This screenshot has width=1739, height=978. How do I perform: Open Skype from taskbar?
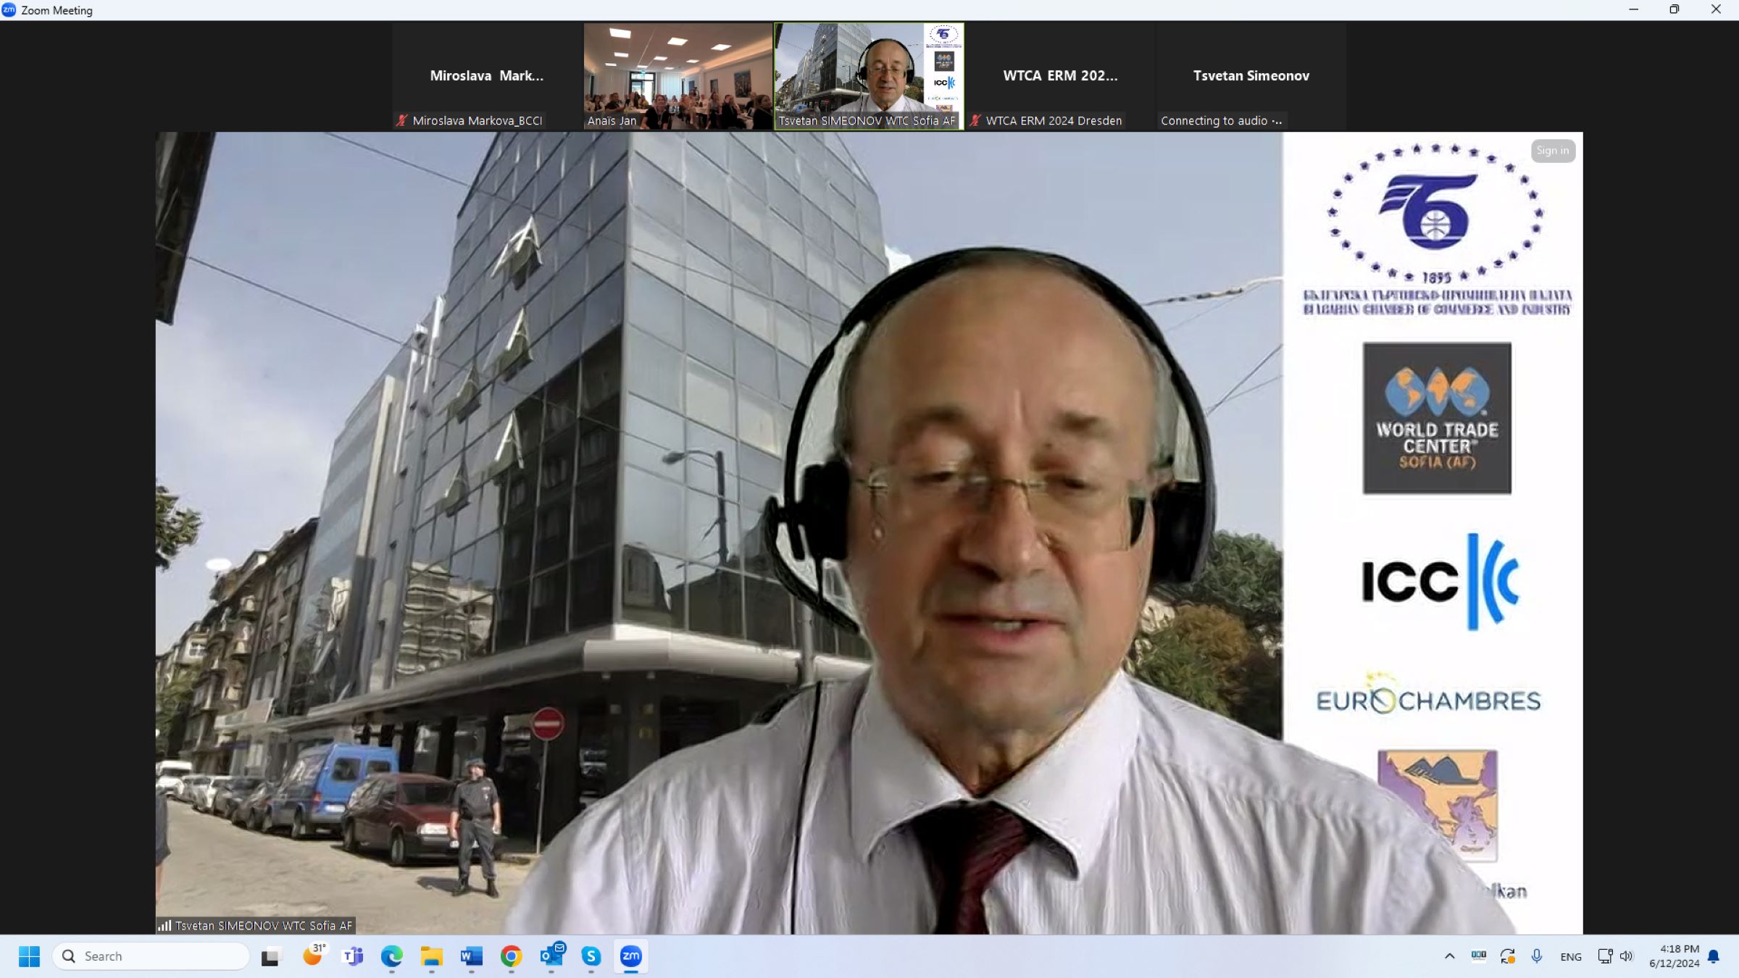coord(591,956)
